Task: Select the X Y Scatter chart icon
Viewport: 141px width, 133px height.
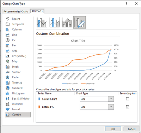Action: tap(7, 56)
